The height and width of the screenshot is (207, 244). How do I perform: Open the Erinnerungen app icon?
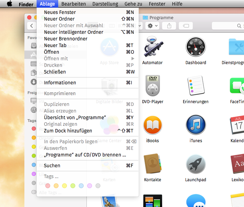coord(196,85)
